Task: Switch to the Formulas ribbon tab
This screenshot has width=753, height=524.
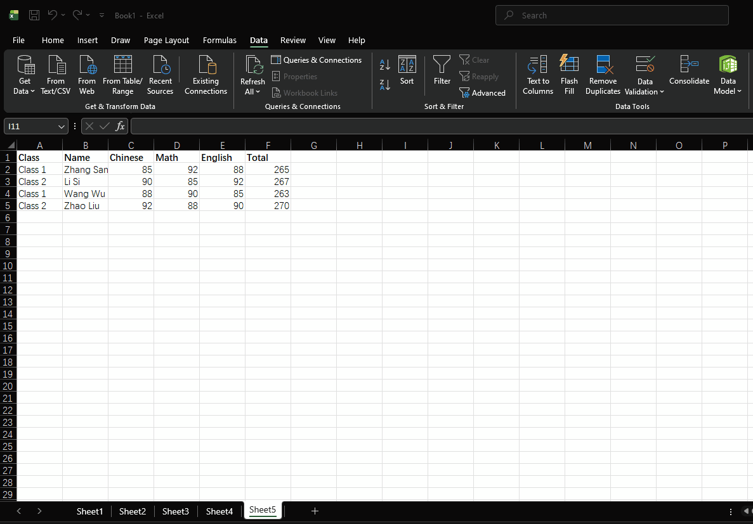Action: click(219, 40)
